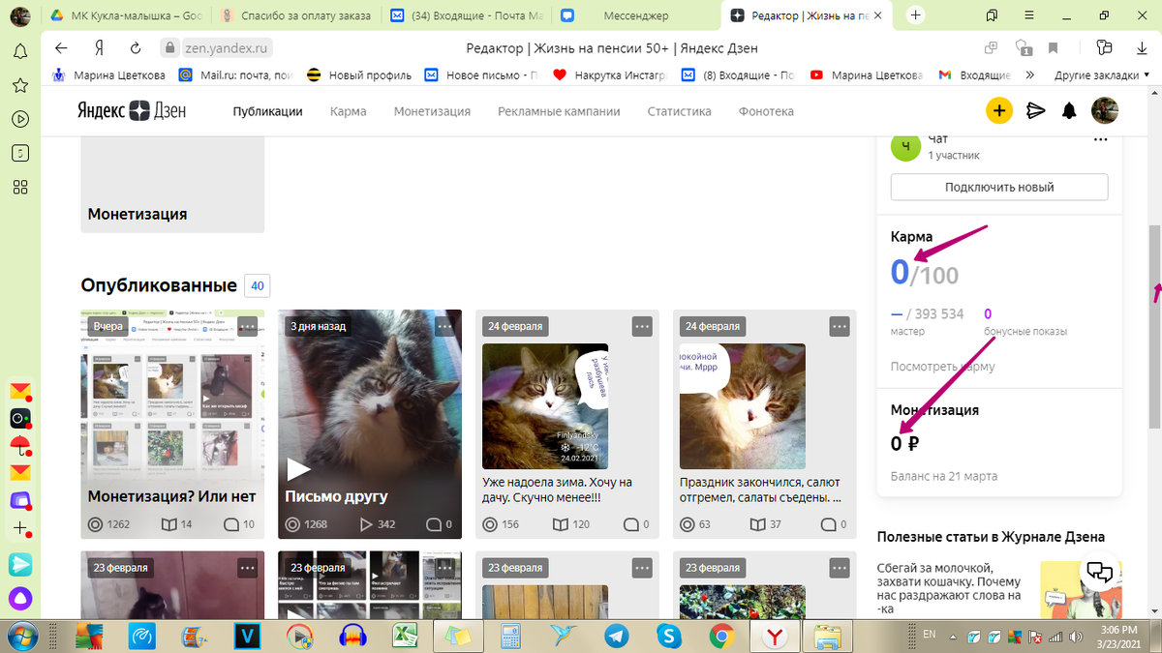Click the published count badge 40
The height and width of the screenshot is (653, 1162).
coord(257,285)
